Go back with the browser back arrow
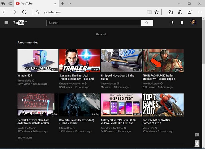Image resolution: width=205 pixels, height=149 pixels. point(4,12)
